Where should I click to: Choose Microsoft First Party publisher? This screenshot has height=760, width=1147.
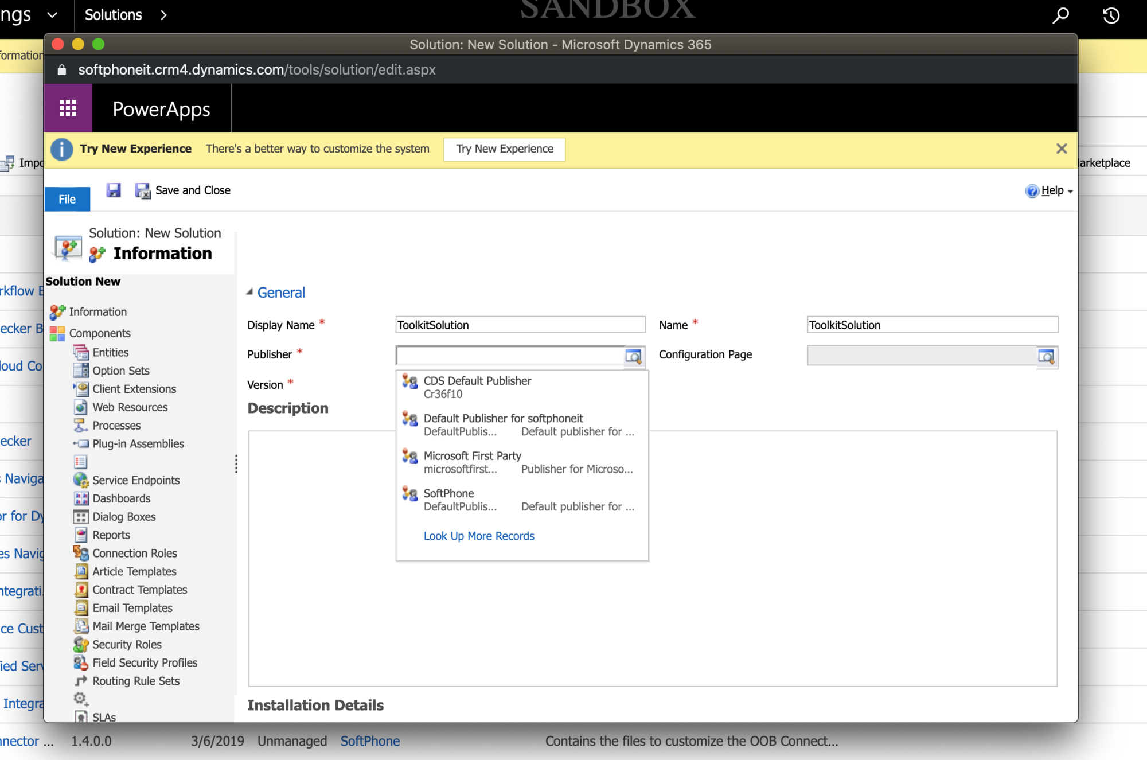click(x=522, y=462)
